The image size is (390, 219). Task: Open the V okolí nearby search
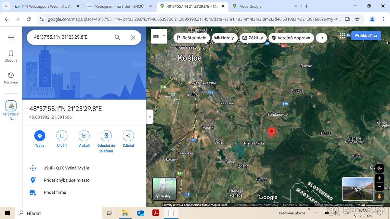click(x=84, y=136)
